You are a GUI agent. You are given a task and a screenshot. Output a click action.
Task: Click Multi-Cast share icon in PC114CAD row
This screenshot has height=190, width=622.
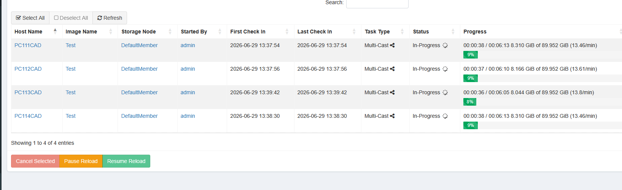392,116
